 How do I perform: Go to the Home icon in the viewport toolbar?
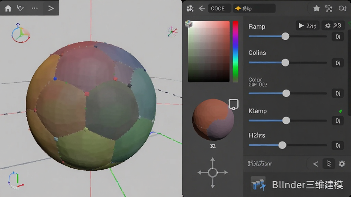8,9
